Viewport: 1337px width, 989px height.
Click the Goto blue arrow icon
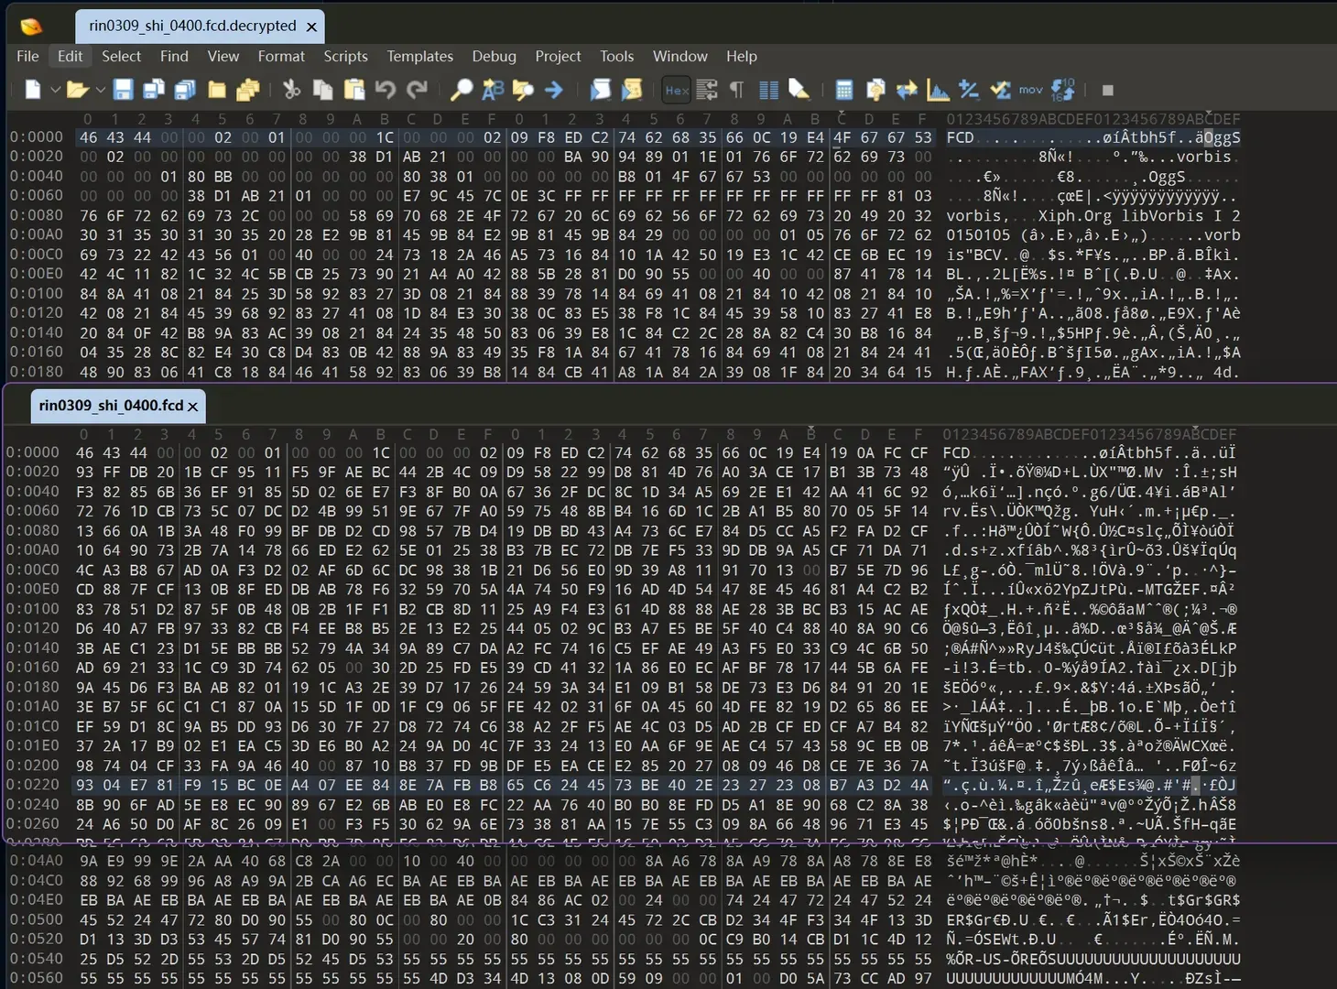pyautogui.click(x=554, y=90)
